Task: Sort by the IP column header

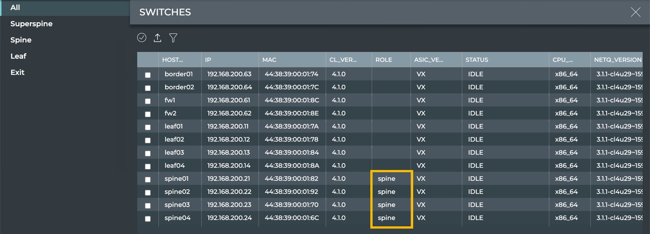Action: (x=208, y=60)
